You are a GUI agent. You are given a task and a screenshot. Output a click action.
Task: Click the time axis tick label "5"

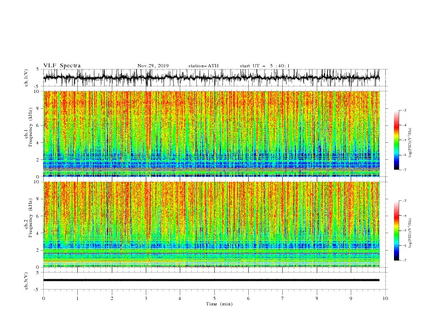pyautogui.click(x=214, y=298)
